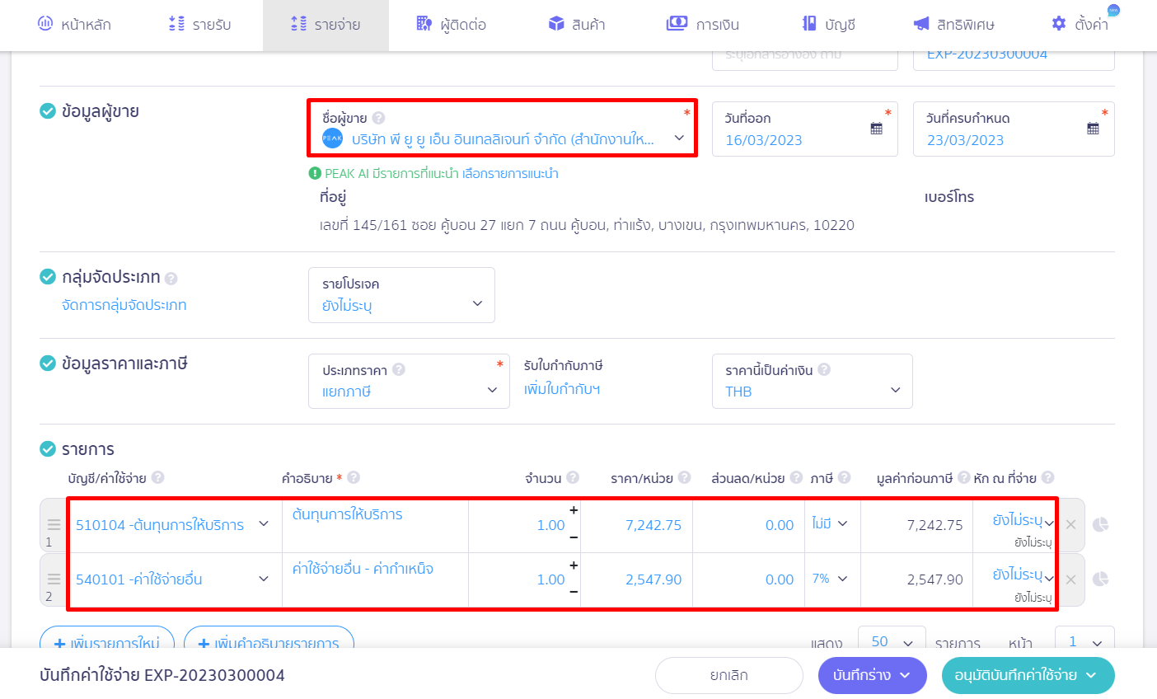Click the เพิ่มคำอธิบายรายการ button

[x=269, y=643]
